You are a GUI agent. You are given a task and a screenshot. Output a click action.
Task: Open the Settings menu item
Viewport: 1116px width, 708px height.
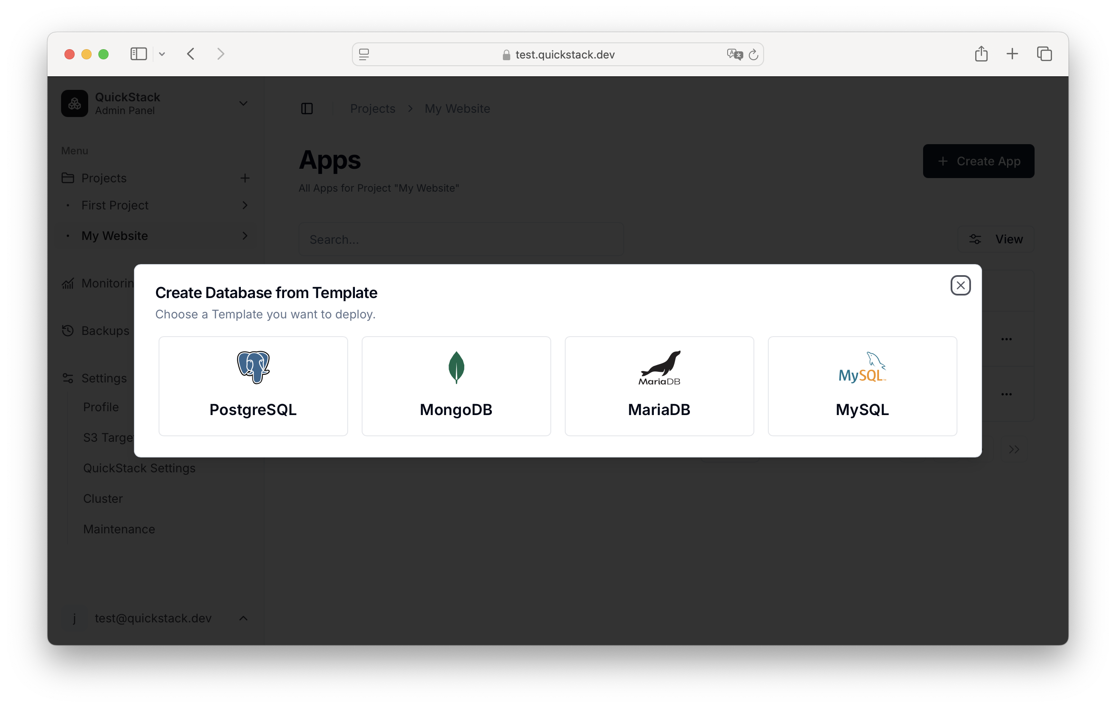pyautogui.click(x=103, y=378)
